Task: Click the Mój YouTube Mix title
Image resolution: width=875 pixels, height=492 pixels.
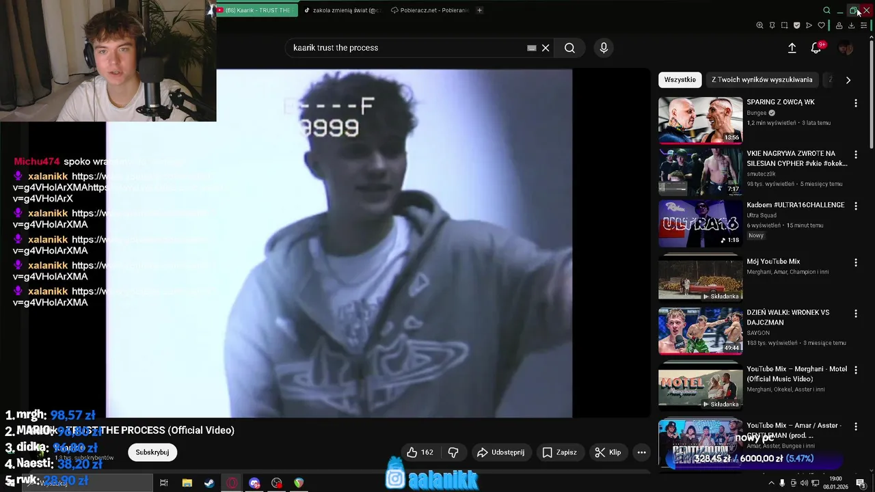Action: 773,262
